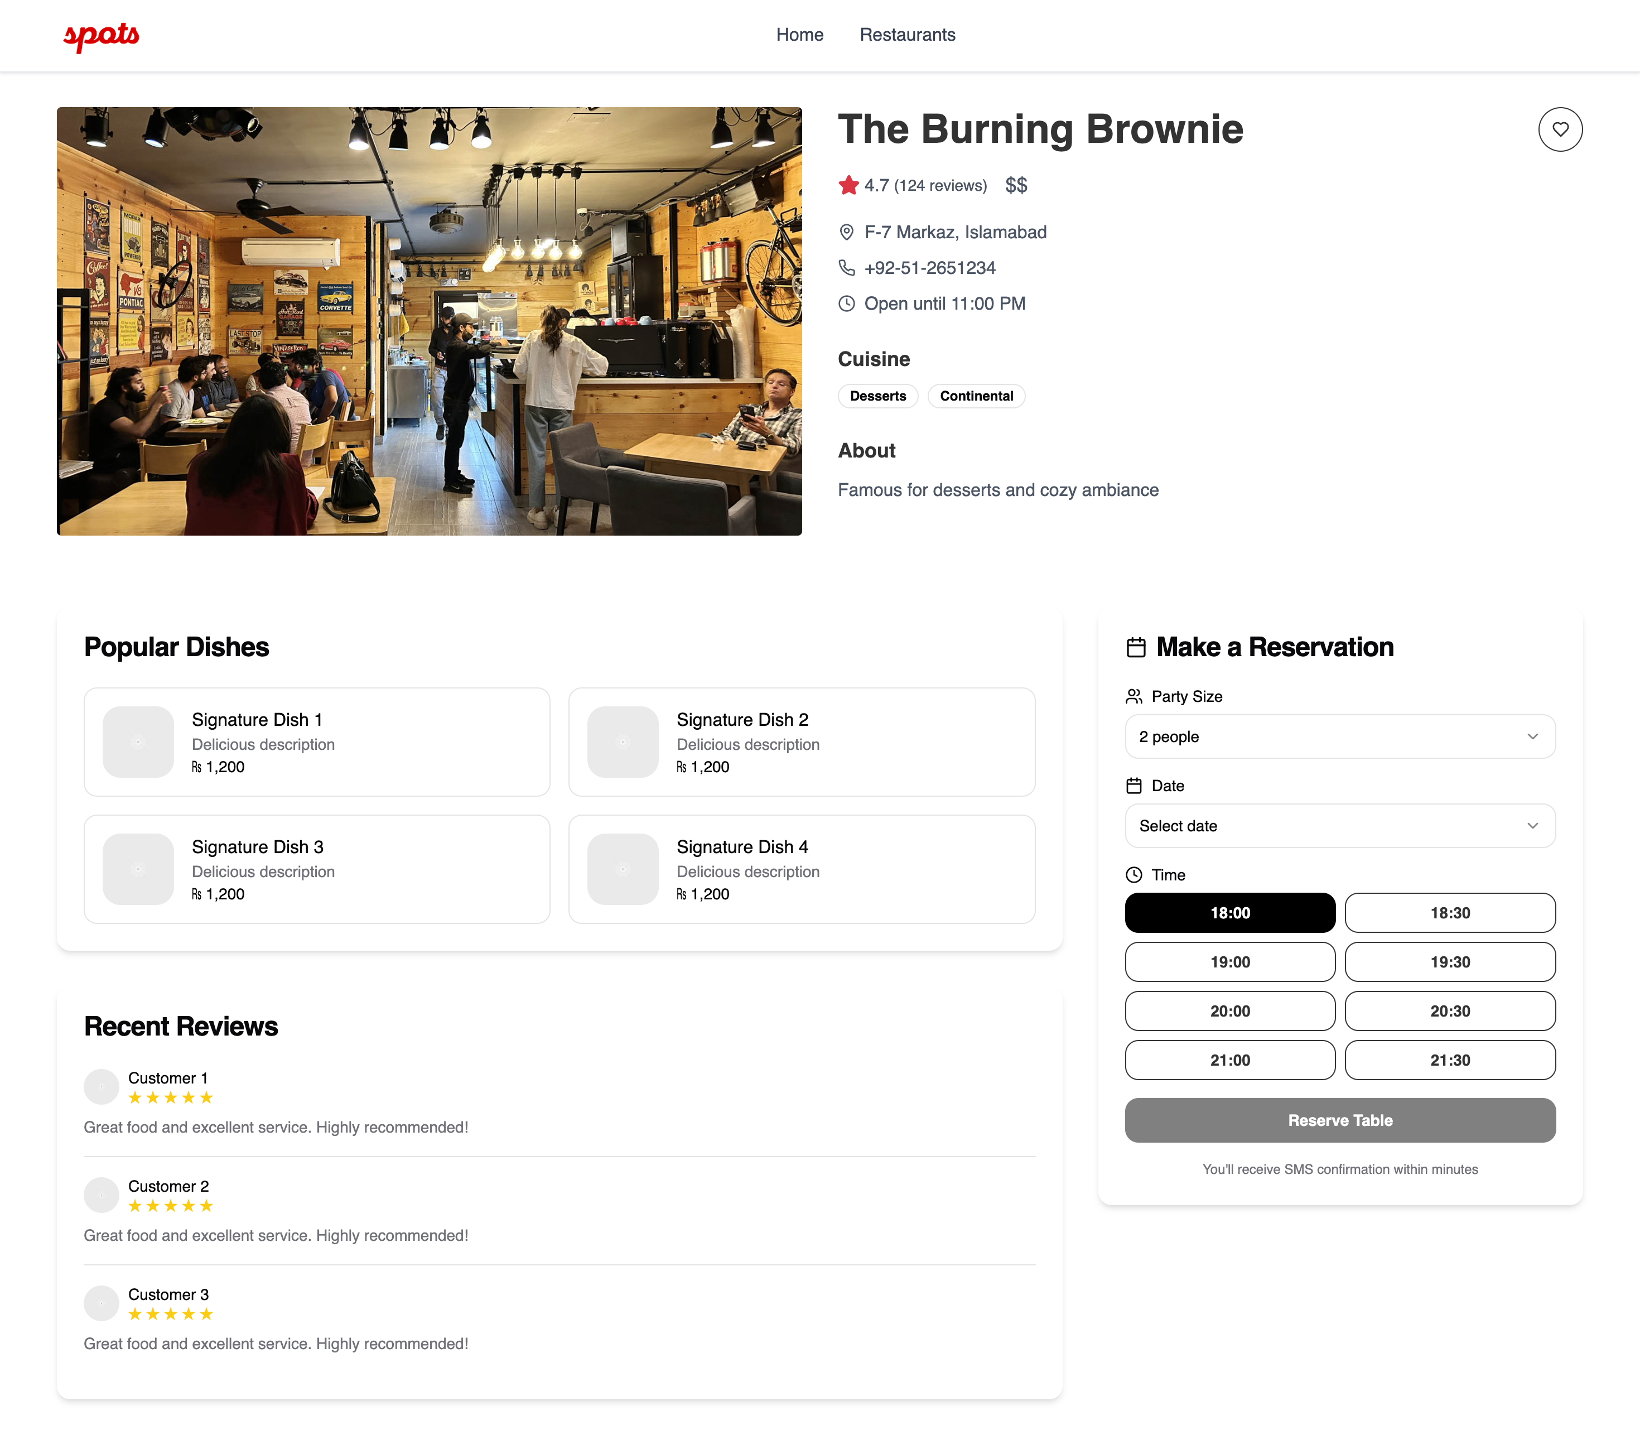Open the Party Size dropdown

pos(1339,736)
